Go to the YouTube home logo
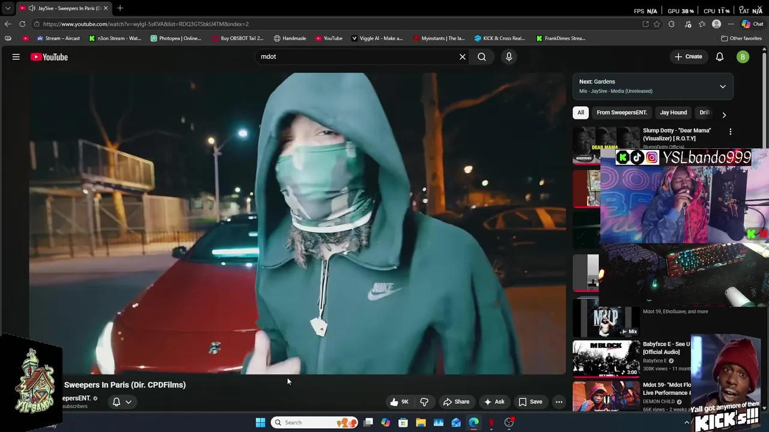 pyautogui.click(x=49, y=57)
